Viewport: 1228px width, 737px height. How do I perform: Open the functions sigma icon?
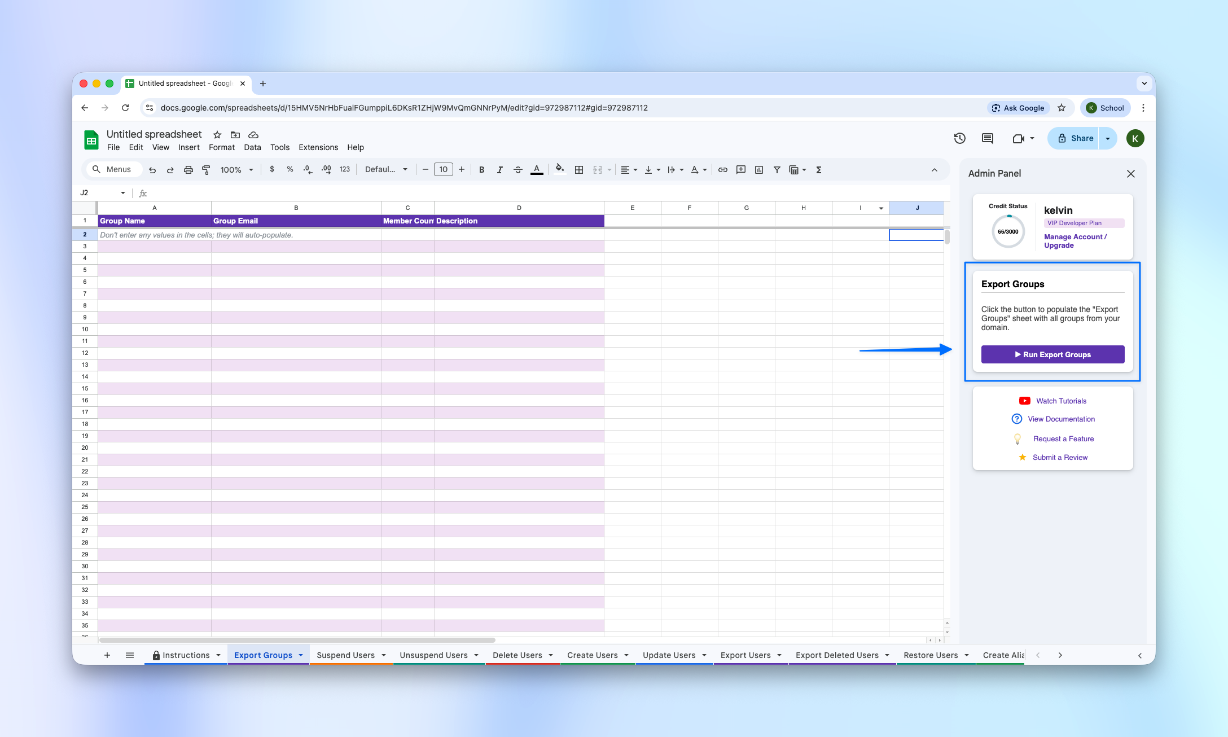[818, 169]
